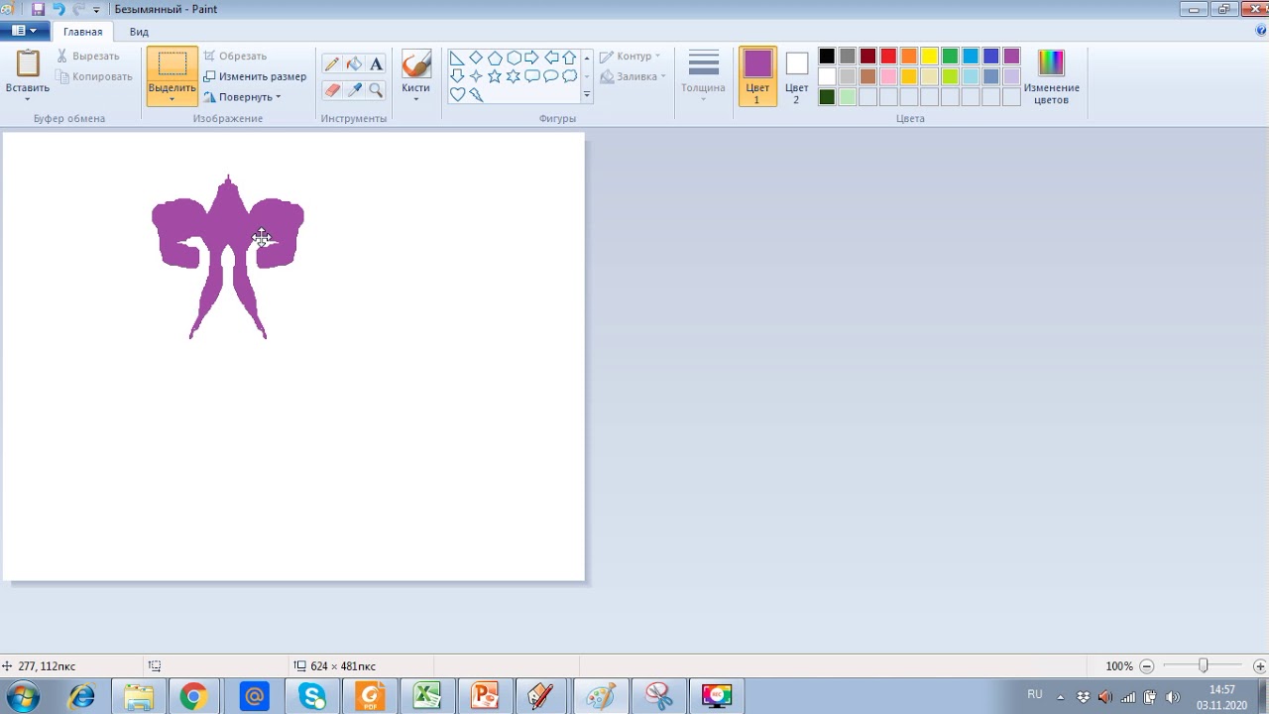
Task: Click the Windows Start button
Action: (22, 697)
